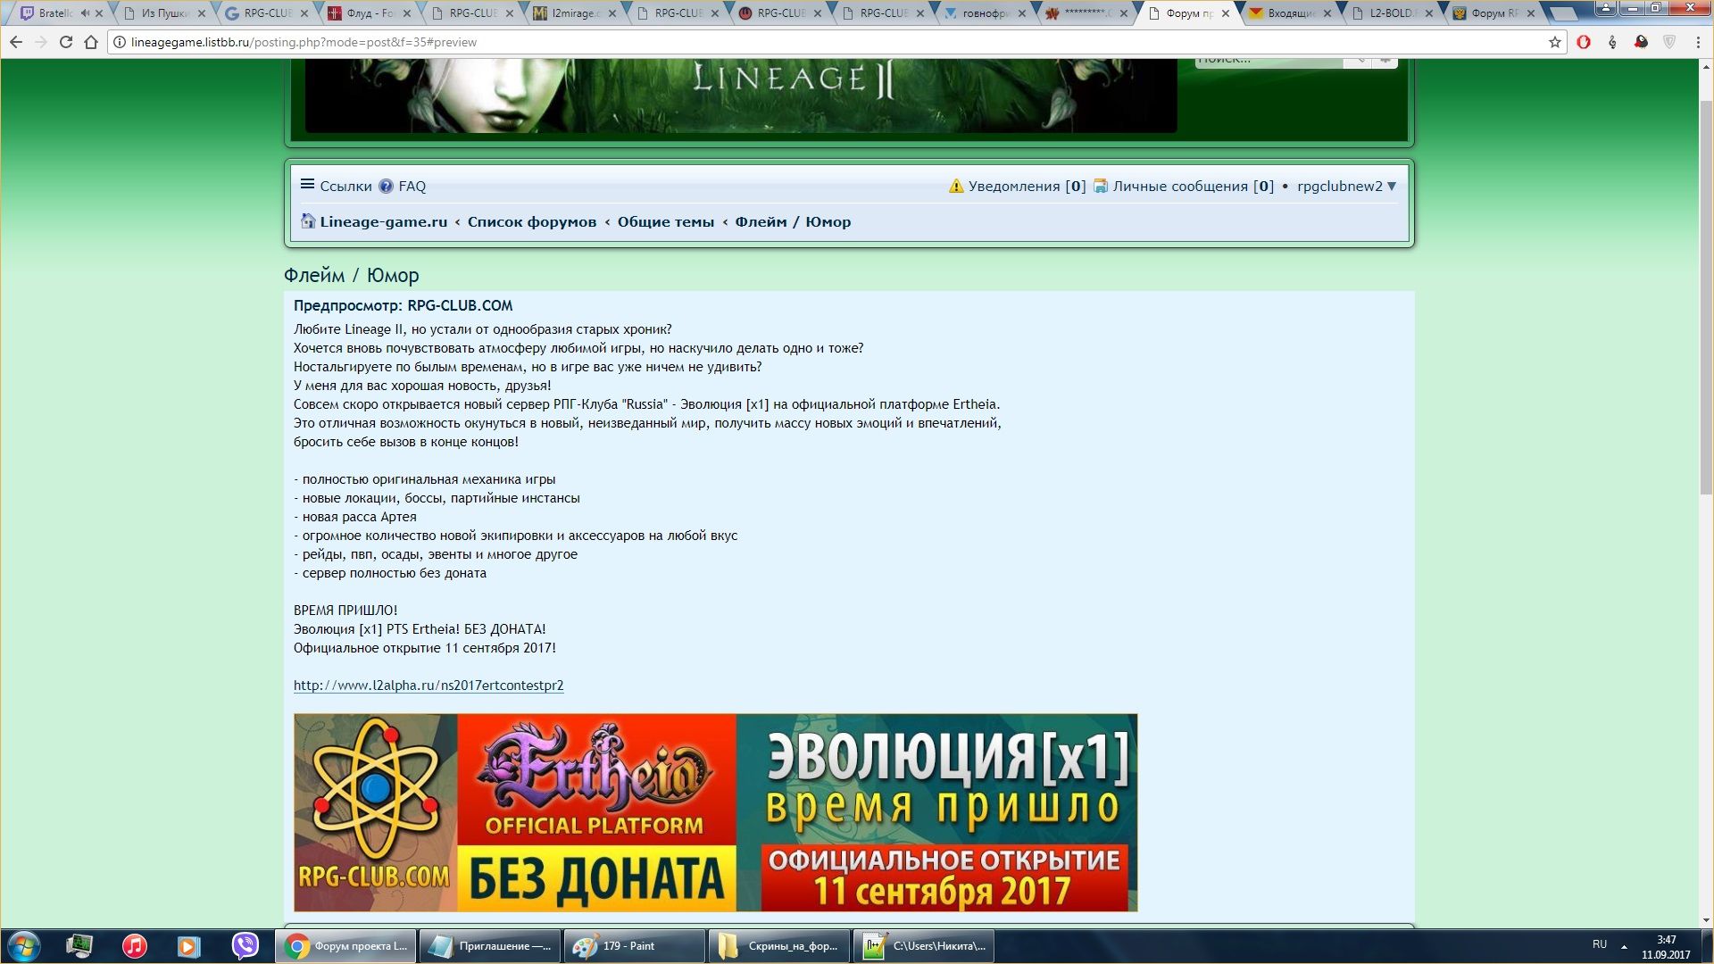
Task: View site information icon in address bar
Action: click(120, 42)
